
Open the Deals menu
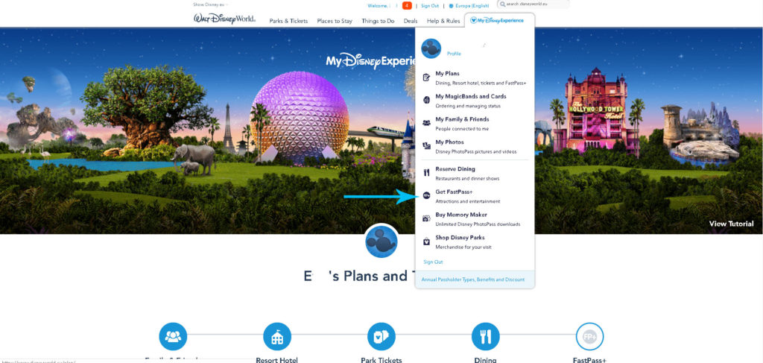point(411,21)
